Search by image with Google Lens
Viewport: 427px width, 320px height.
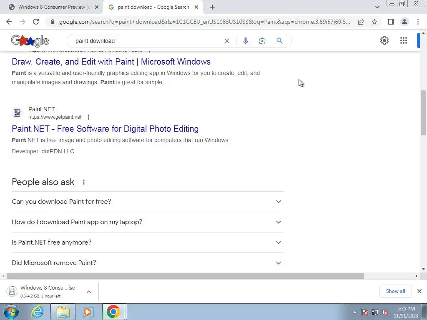tap(262, 41)
